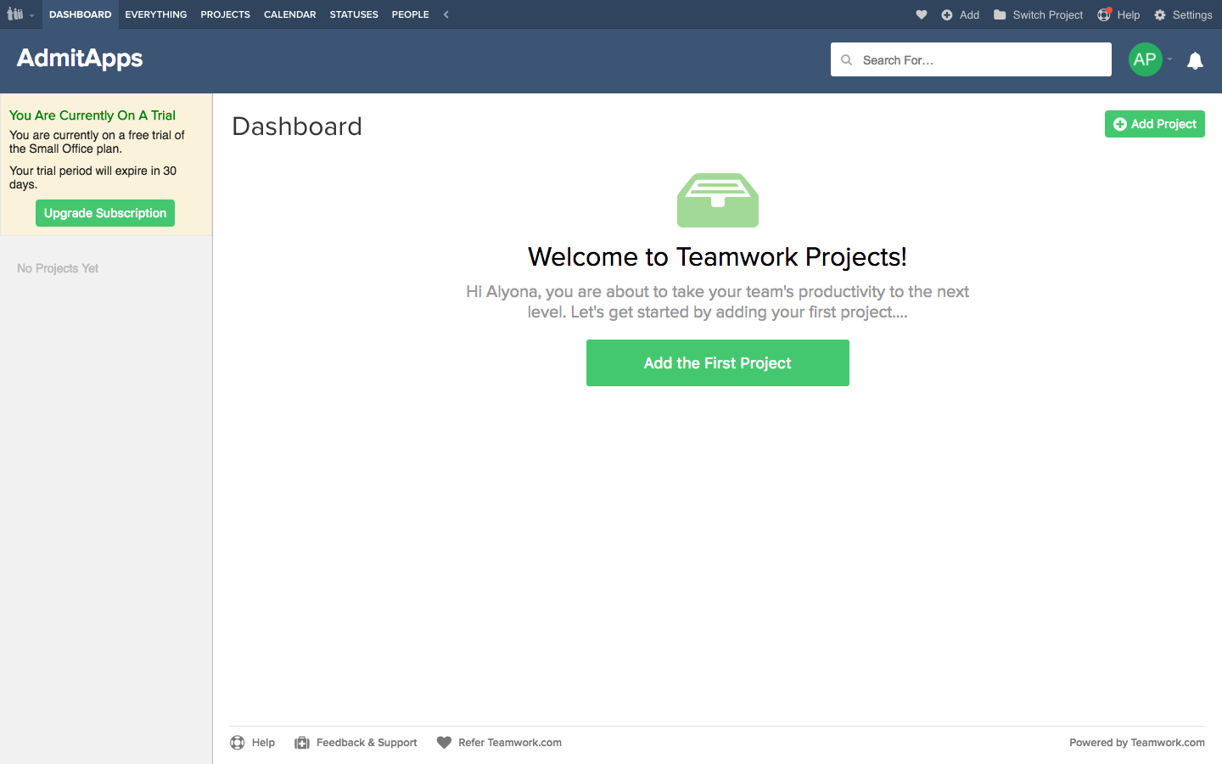The width and height of the screenshot is (1222, 764).
Task: Click Add the First Project
Action: (717, 362)
